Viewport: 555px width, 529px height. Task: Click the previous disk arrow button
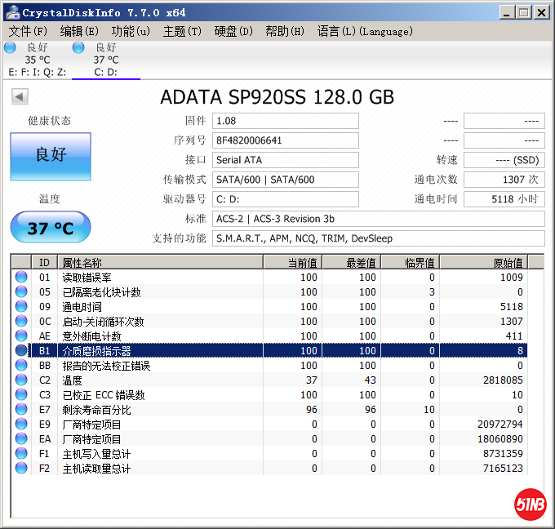point(19,98)
